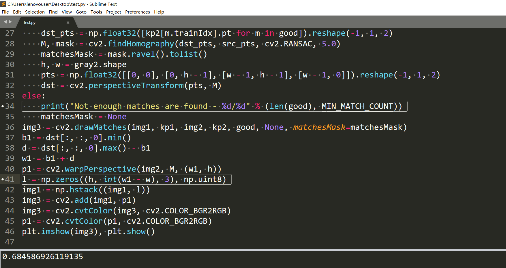Click COLOR_BGR2RGB on line 44
Screen dimensions: 506x268
pos(196,211)
